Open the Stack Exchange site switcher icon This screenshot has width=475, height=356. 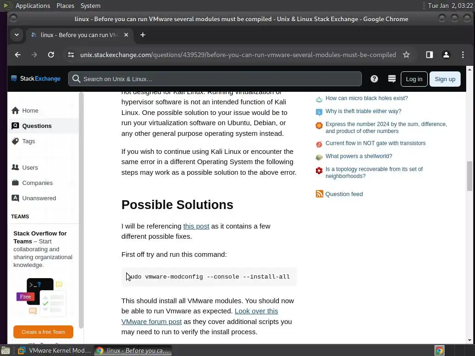(x=392, y=79)
